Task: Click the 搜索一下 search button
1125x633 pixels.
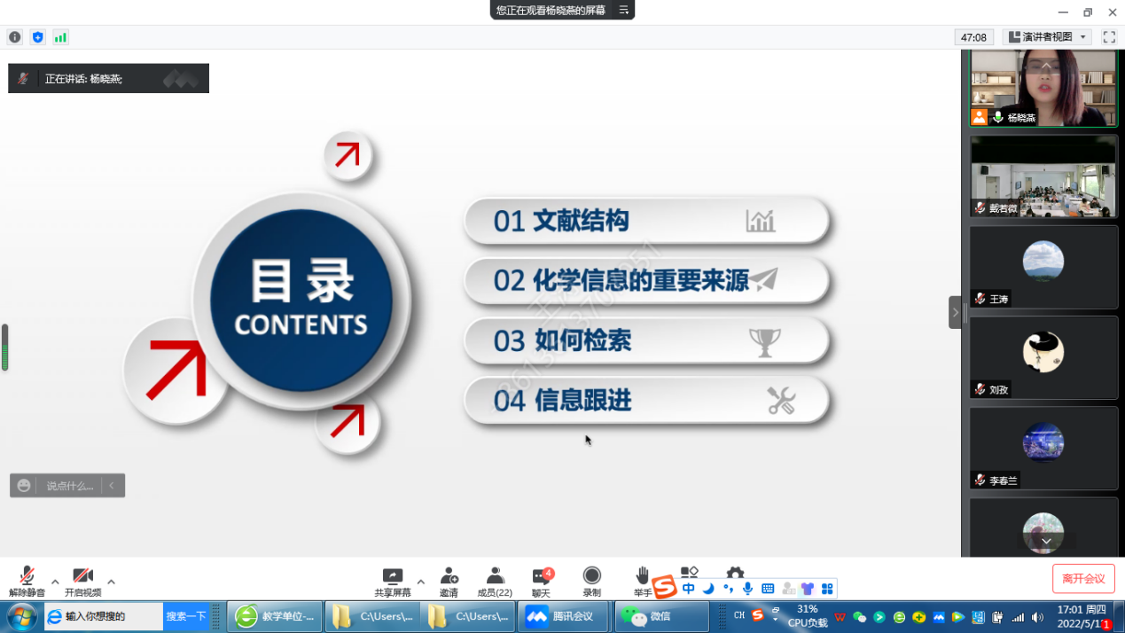Action: coord(186,616)
